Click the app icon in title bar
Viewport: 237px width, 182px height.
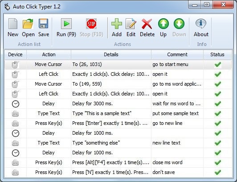tap(7, 7)
